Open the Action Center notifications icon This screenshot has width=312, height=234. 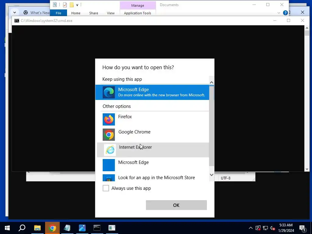(303, 228)
